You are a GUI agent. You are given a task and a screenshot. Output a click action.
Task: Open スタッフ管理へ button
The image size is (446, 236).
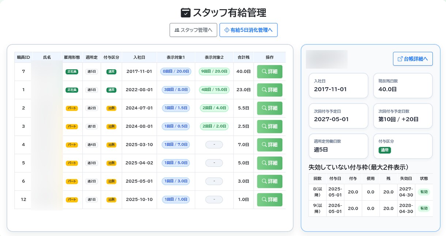(x=193, y=30)
